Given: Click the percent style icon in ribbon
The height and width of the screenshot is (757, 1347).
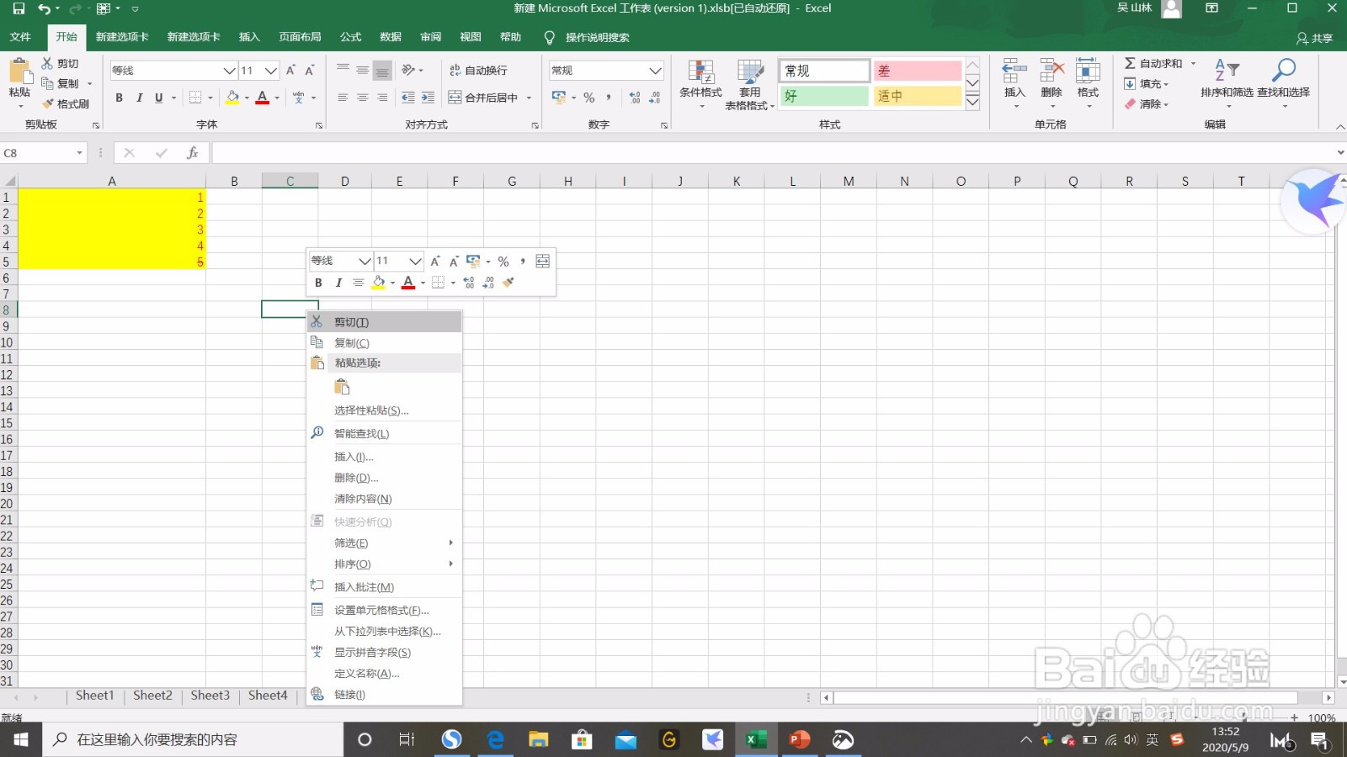Looking at the screenshot, I should pos(589,98).
